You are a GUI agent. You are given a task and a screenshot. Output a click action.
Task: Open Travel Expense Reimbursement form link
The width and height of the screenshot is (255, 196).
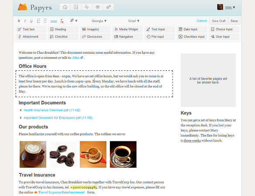point(61,192)
